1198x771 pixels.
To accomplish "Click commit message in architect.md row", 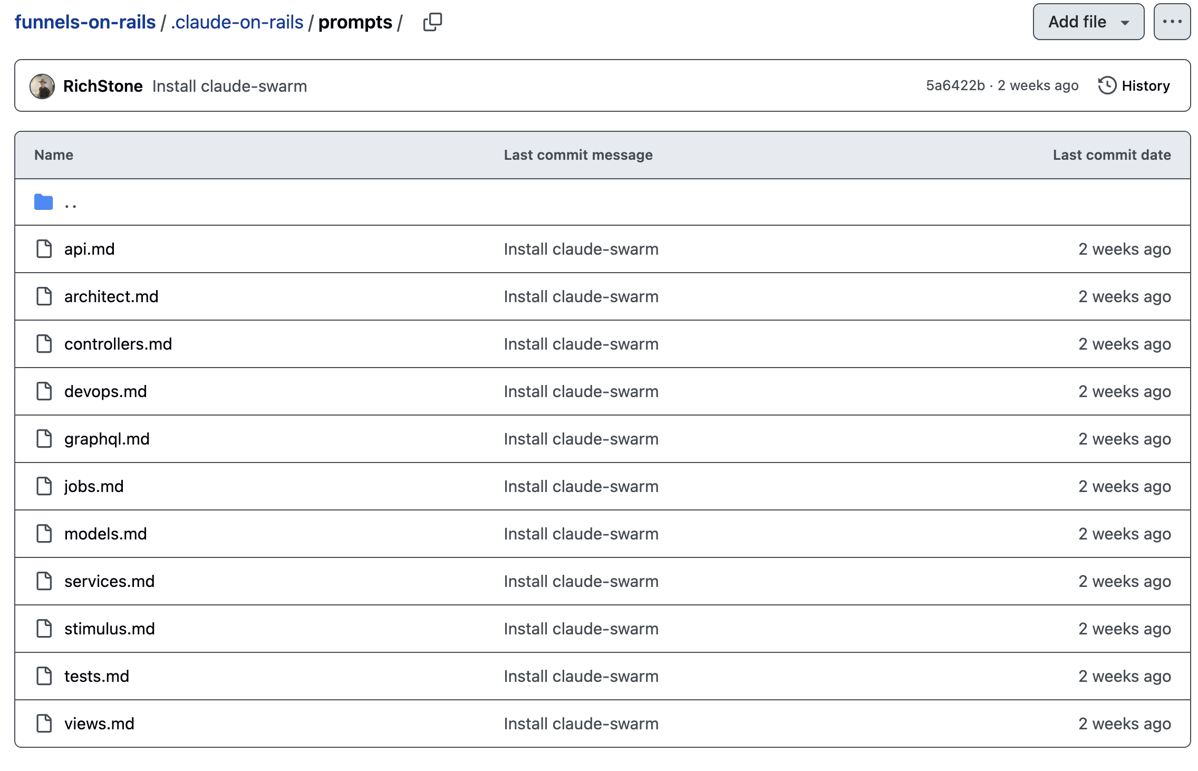I will click(581, 296).
